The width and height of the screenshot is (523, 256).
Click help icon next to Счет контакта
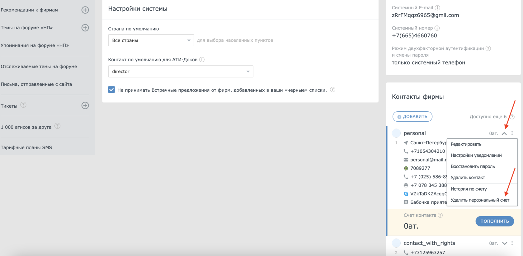pos(440,215)
